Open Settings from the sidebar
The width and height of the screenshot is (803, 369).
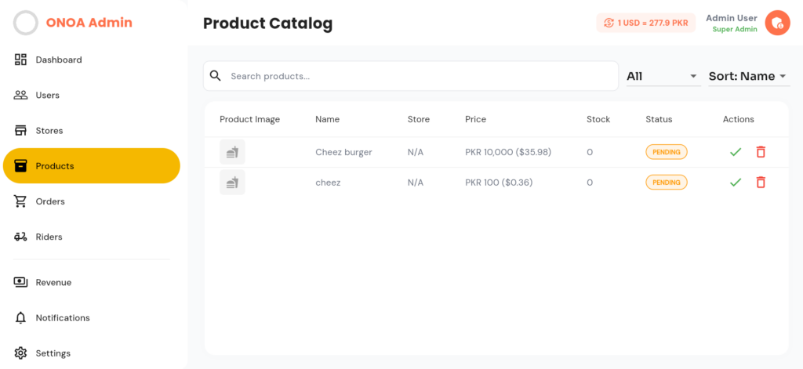pos(91,353)
